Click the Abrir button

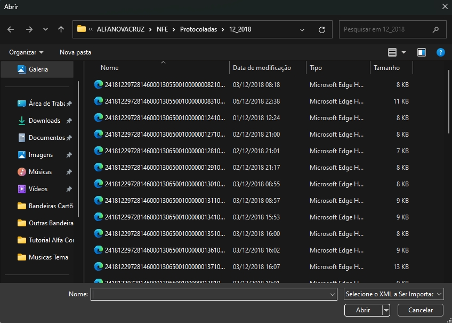click(x=362, y=310)
